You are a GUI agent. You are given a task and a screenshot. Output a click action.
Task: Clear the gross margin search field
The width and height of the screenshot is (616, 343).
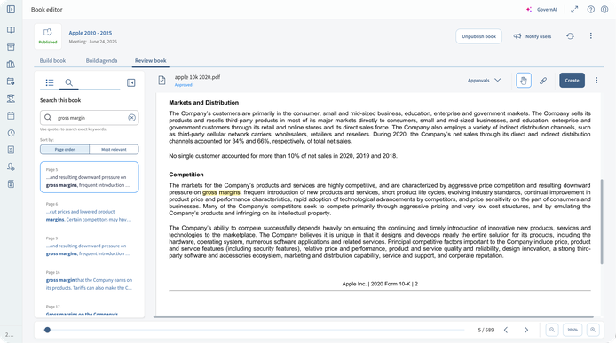(132, 118)
